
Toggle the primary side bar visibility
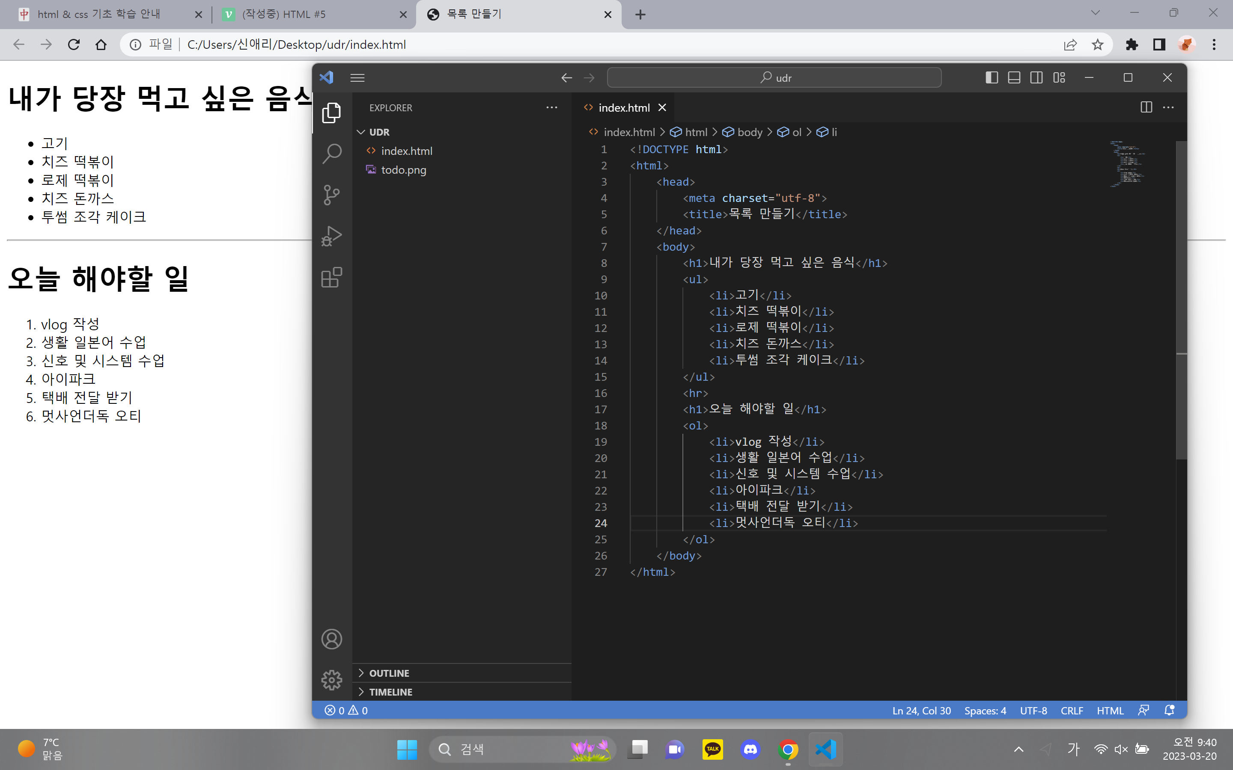pos(992,78)
